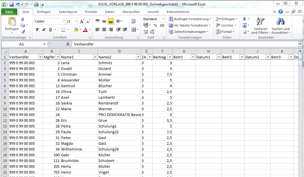The width and height of the screenshot is (304, 177).
Task: Click the save icon in quick access toolbar
Action: [x=12, y=5]
